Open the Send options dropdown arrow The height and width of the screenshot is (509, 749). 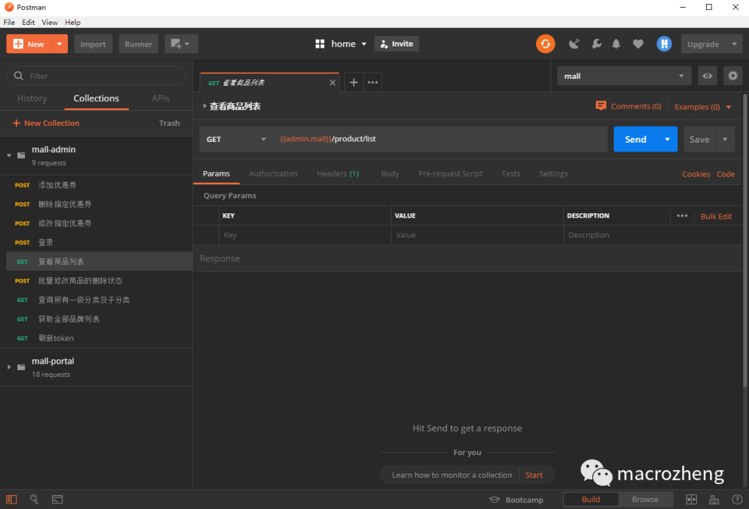click(667, 139)
